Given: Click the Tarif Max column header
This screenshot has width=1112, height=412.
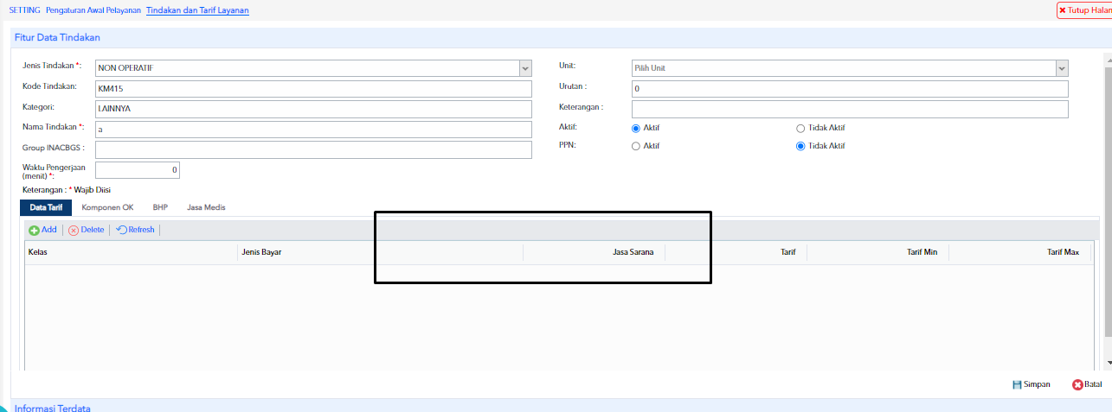Looking at the screenshot, I should tap(1020, 252).
